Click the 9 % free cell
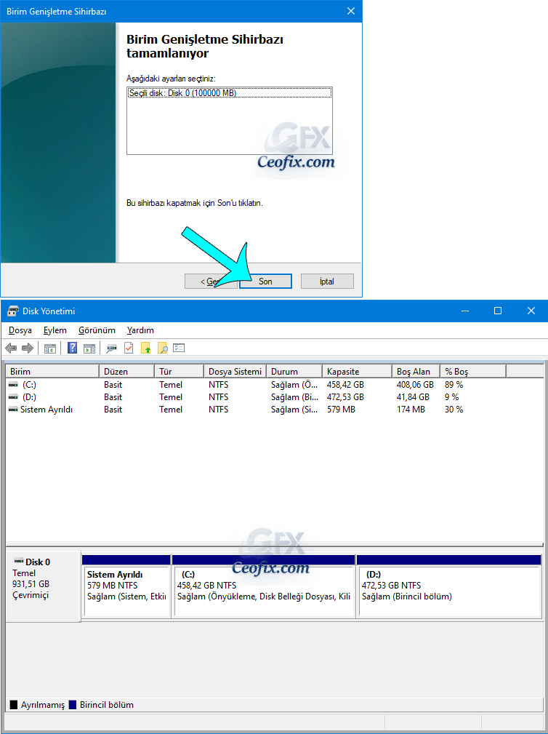 click(451, 397)
